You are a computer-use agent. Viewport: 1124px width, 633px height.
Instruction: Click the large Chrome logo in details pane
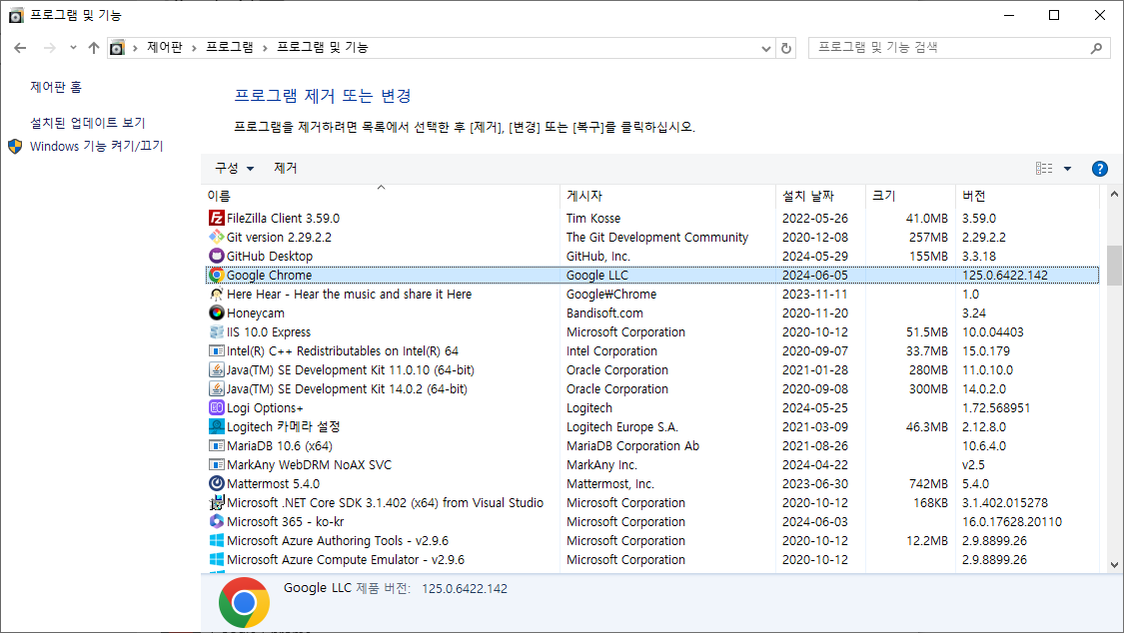245,602
